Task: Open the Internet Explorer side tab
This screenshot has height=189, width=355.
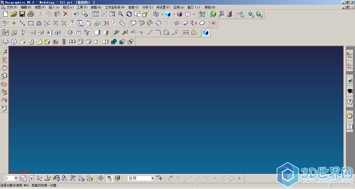Action: tap(350, 80)
